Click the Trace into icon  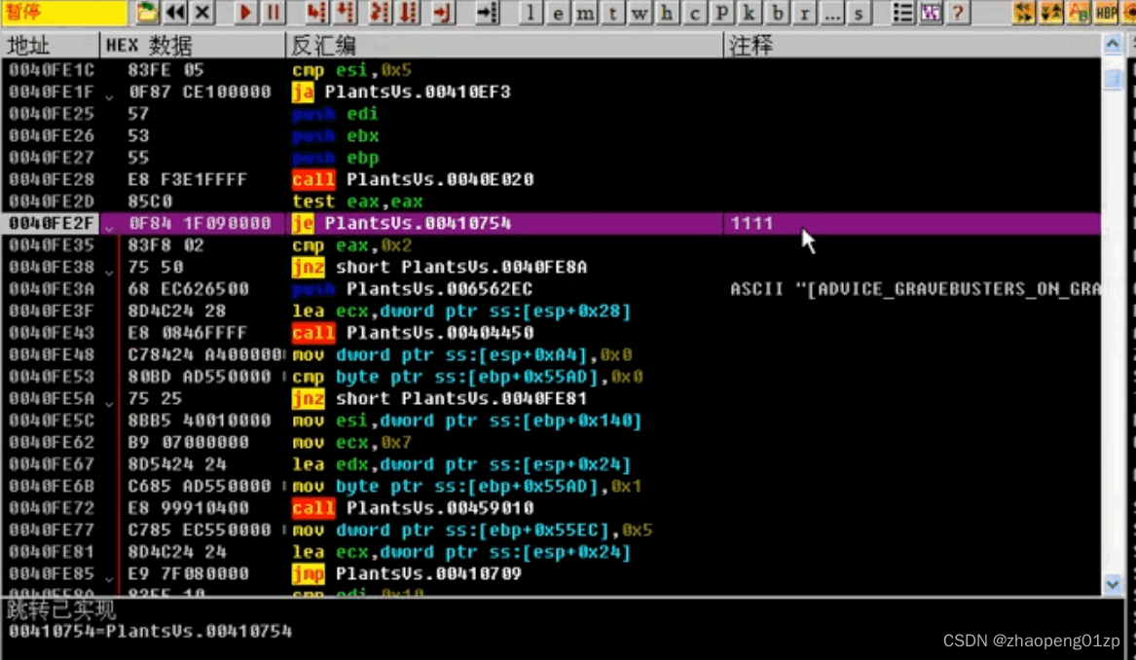[379, 13]
